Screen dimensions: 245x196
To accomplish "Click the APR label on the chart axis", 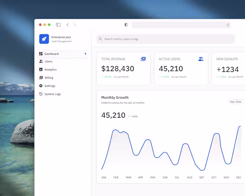I will tap(140, 177).
